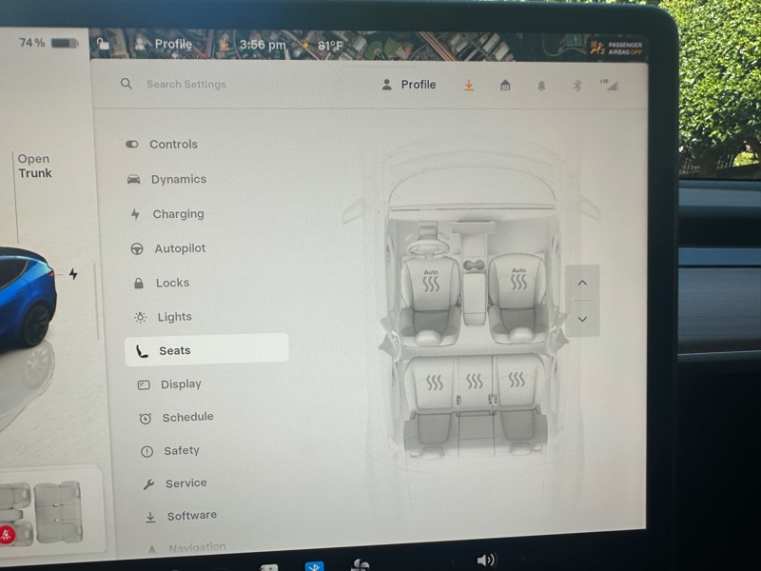
Task: Open climate fan icon in bottom bar
Action: pyautogui.click(x=360, y=565)
